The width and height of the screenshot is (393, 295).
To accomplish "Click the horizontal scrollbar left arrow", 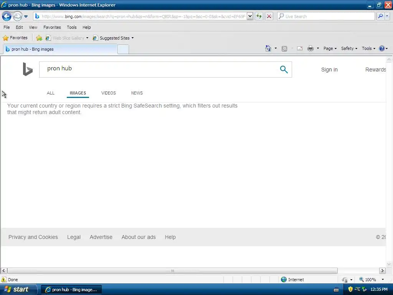I will (x=4, y=271).
